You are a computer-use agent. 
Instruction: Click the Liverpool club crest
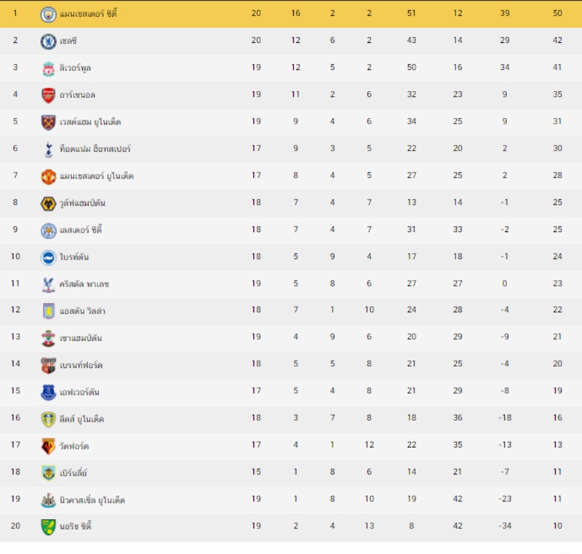pyautogui.click(x=48, y=68)
